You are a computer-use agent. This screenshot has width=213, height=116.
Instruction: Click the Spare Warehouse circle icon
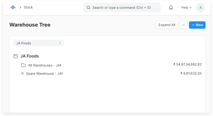pos(22,73)
